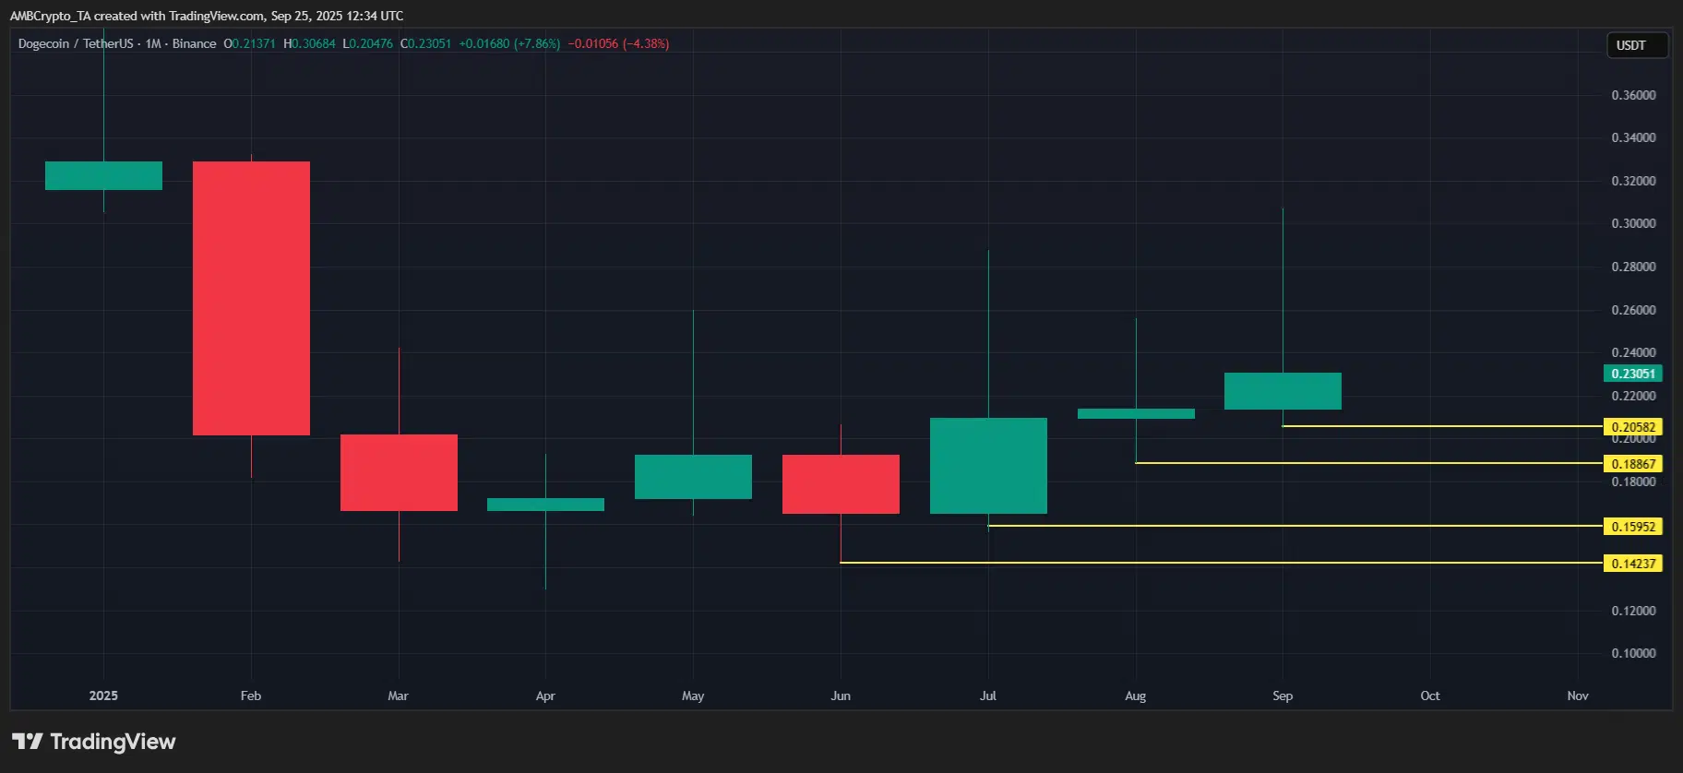The height and width of the screenshot is (773, 1683).
Task: Click the green September candle body
Action: [x=1283, y=391]
